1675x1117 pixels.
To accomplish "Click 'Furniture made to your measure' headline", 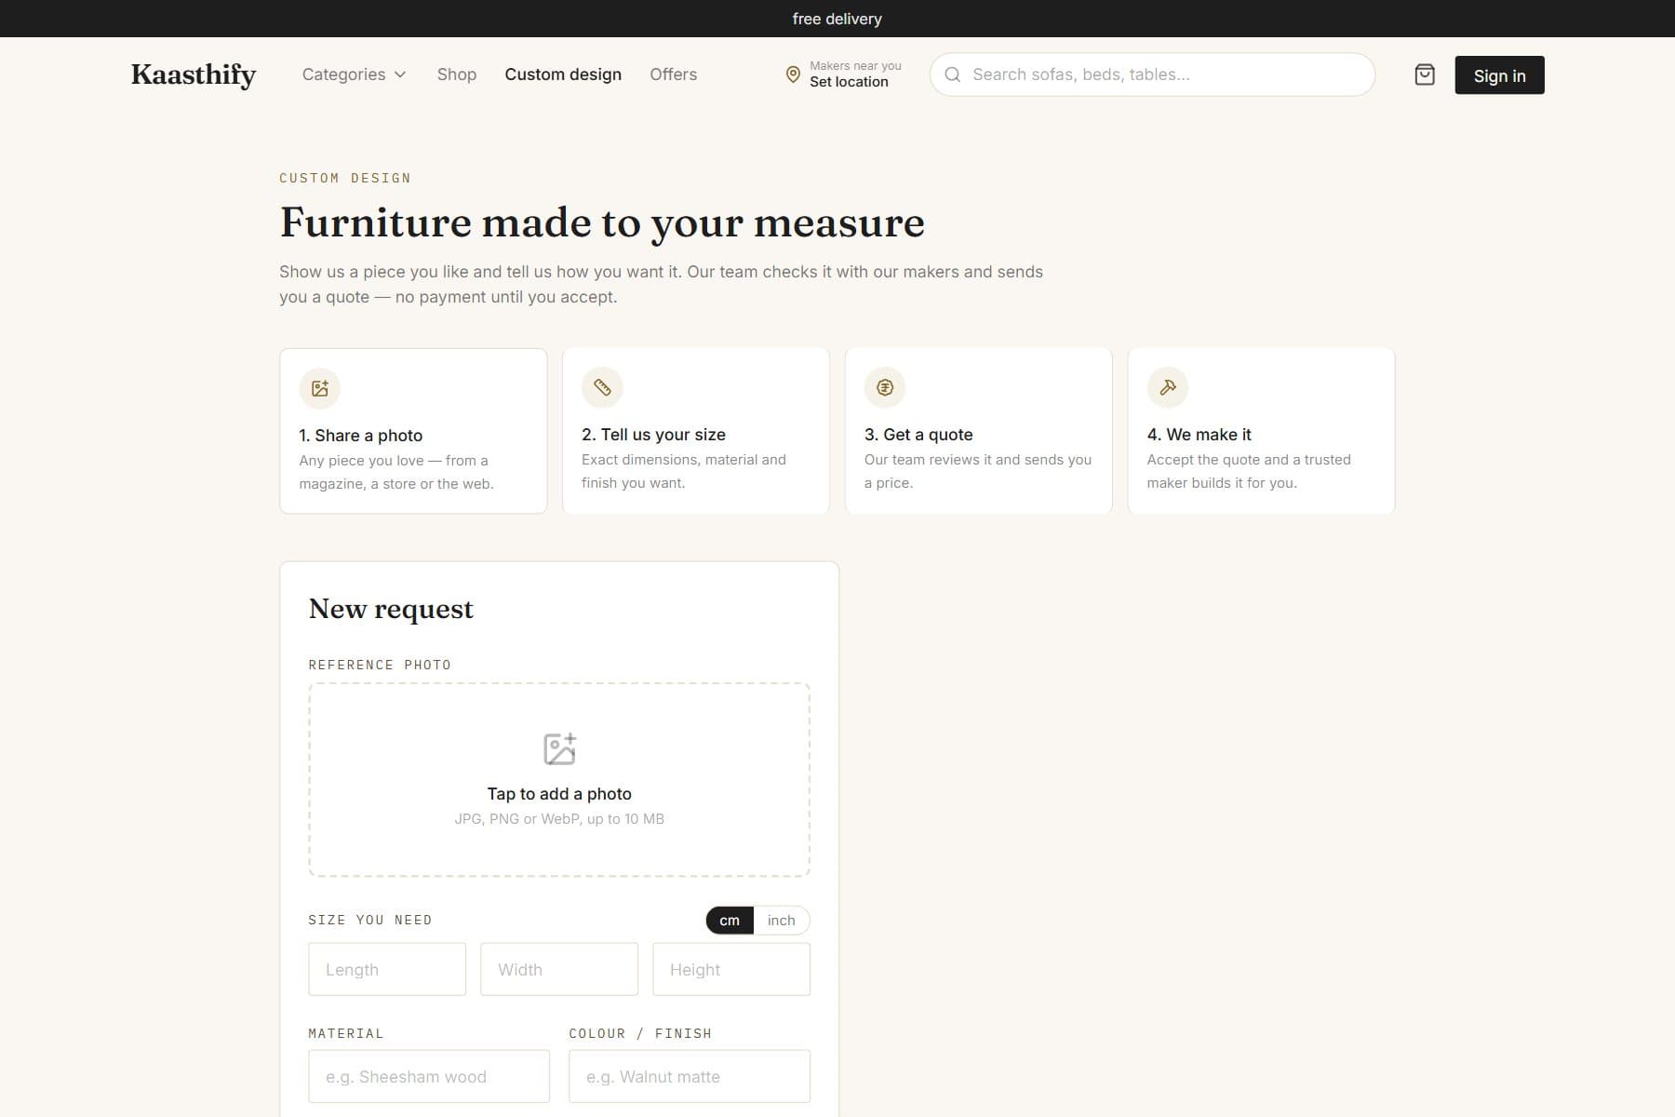I will pyautogui.click(x=602, y=222).
